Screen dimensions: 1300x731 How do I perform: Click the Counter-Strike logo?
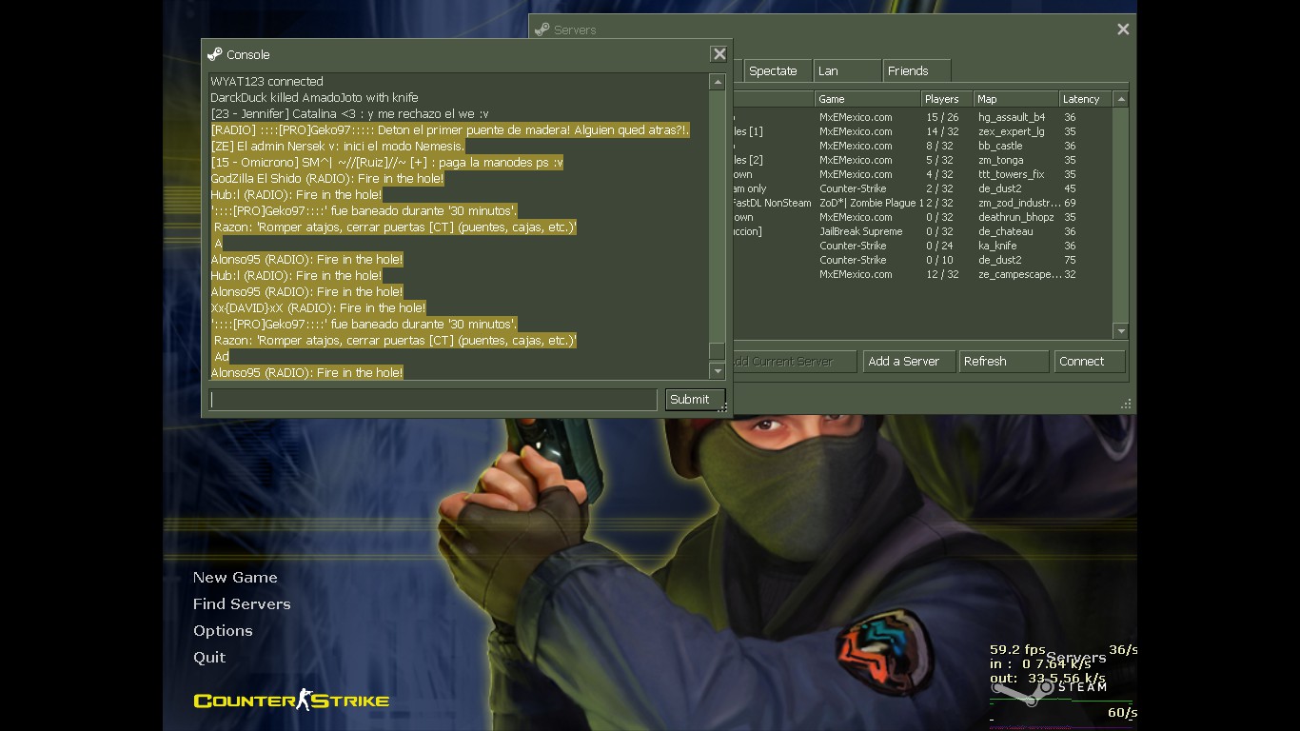[291, 701]
